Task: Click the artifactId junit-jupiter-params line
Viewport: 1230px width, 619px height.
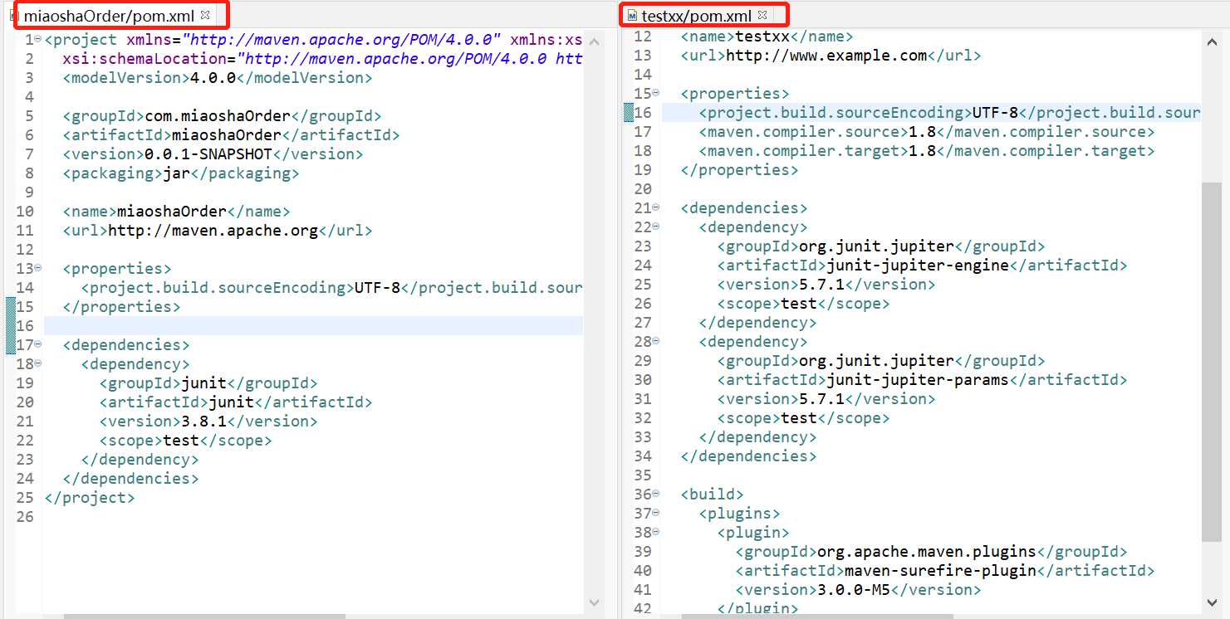Action: pyautogui.click(x=922, y=380)
